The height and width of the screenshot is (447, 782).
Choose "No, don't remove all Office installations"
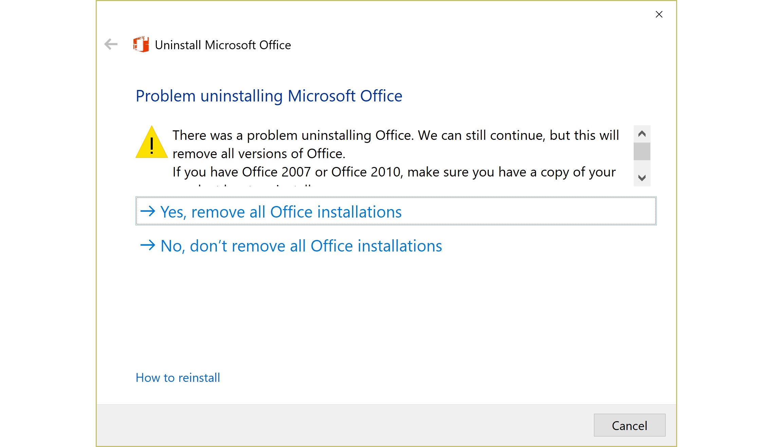point(301,246)
